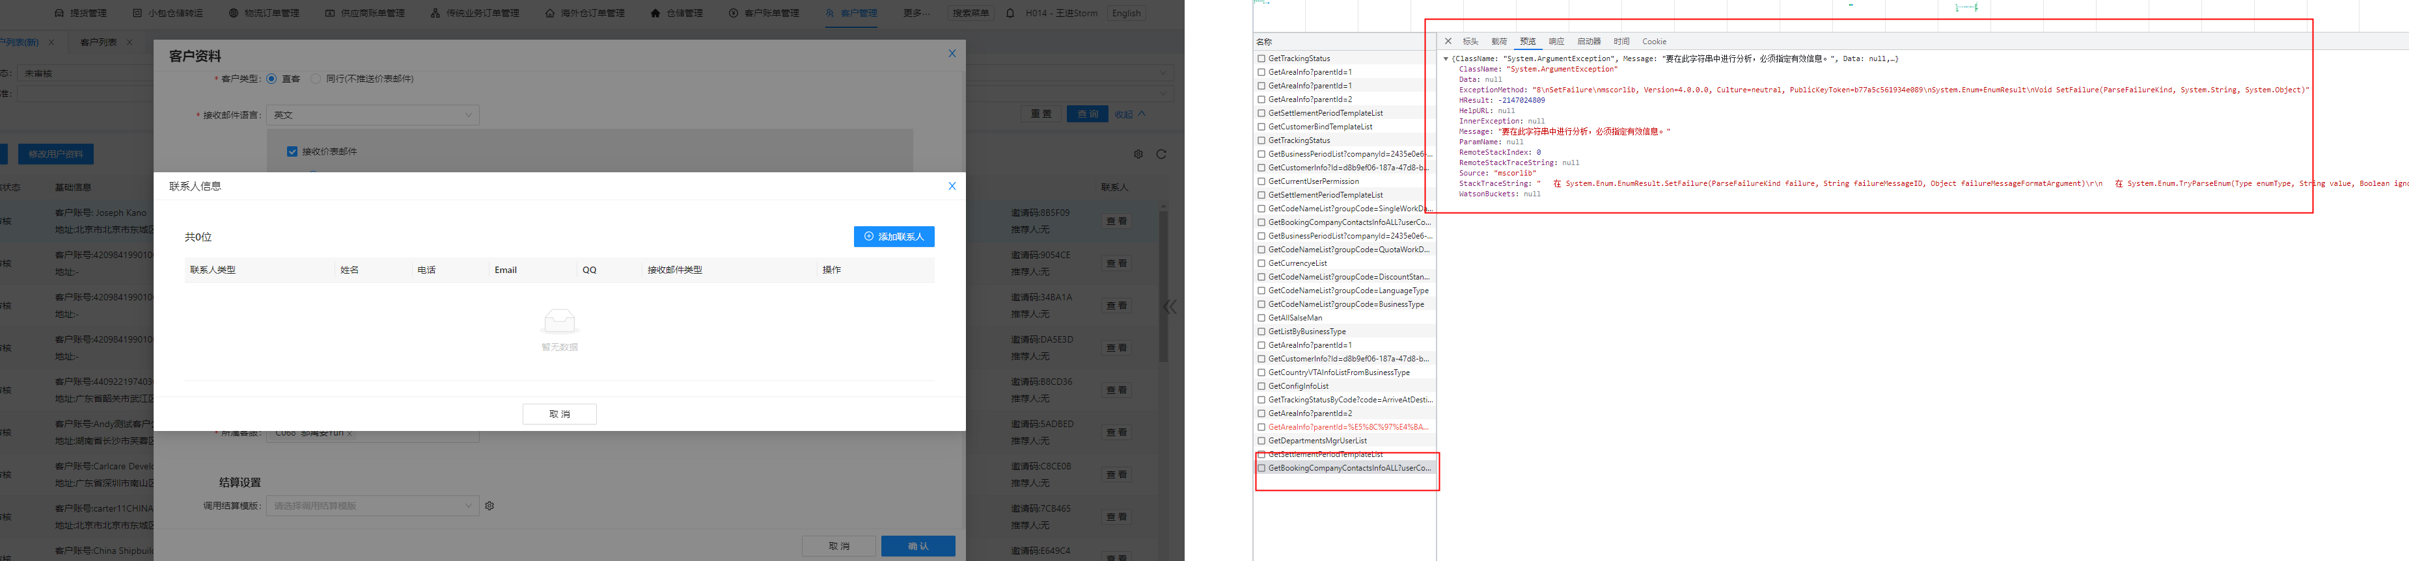2409x561 pixels.
Task: Open table column settings gear icon
Action: [1138, 154]
